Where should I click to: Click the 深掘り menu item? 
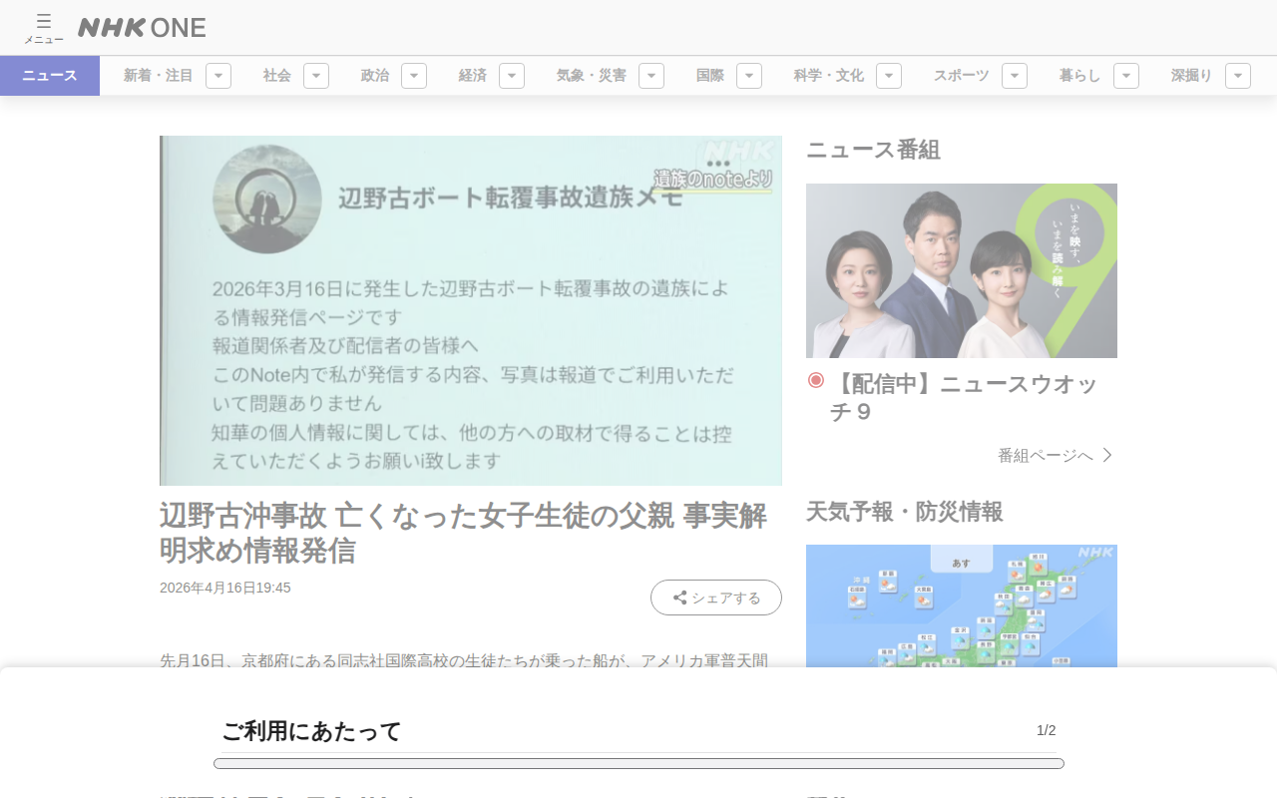[x=1192, y=76]
